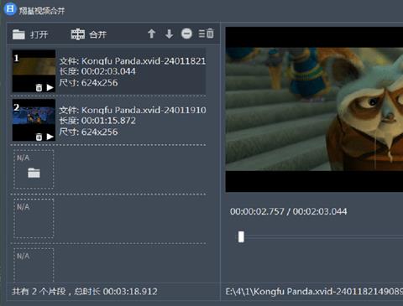Click the playback position slider handle

[241, 236]
